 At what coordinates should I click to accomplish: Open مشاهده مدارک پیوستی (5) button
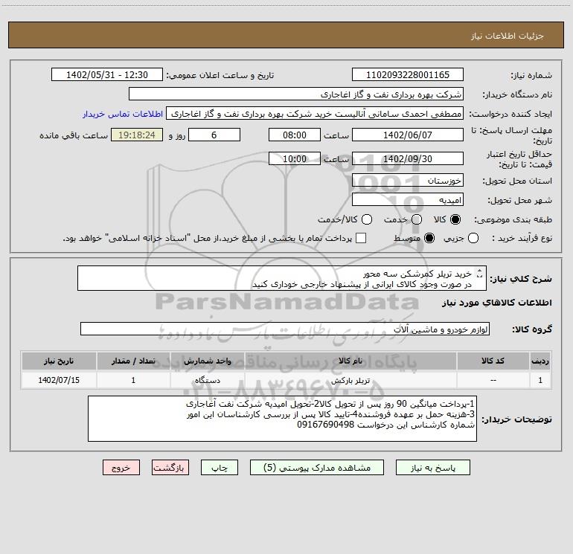317,468
